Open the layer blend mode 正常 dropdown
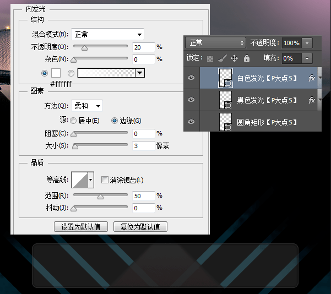 pyautogui.click(x=215, y=43)
